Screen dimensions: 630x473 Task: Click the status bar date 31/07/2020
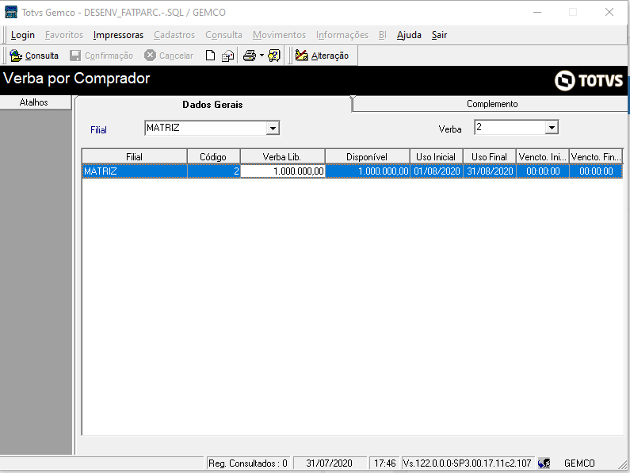point(329,463)
